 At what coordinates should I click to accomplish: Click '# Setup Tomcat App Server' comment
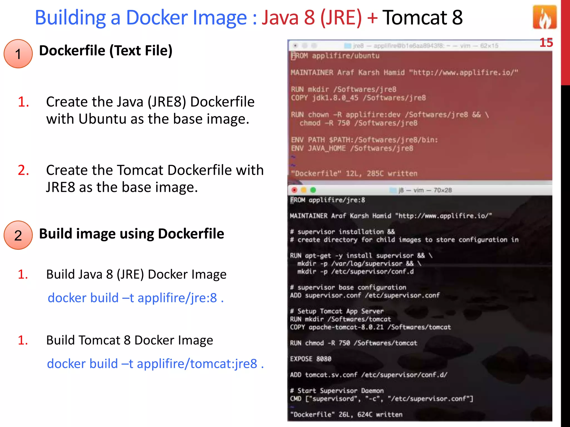(337, 311)
